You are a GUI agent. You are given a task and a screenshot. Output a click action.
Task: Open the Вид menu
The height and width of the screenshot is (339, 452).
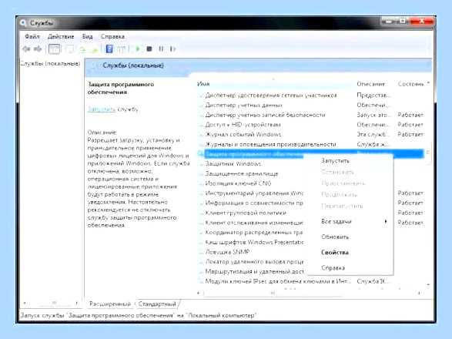87,37
